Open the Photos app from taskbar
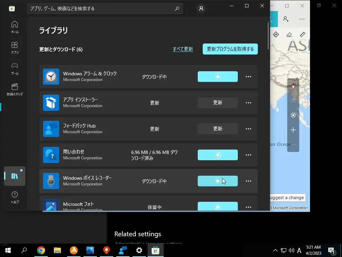Image resolution: width=342 pixels, height=257 pixels. coord(90,250)
